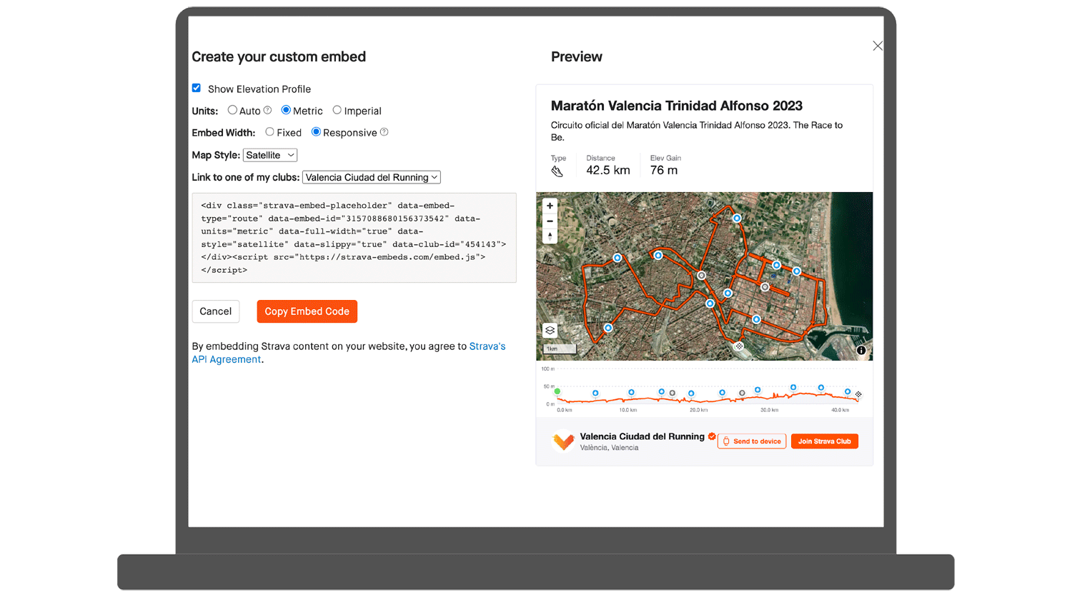Choose Fixed embed width
This screenshot has width=1072, height=597.
click(x=269, y=131)
